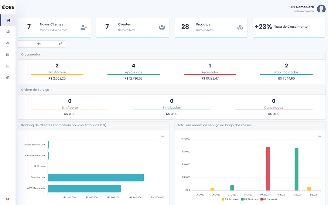This screenshot has height=205, width=328.
Task: Click the R$ 12.736,63 approved amount
Action: click(x=133, y=78)
